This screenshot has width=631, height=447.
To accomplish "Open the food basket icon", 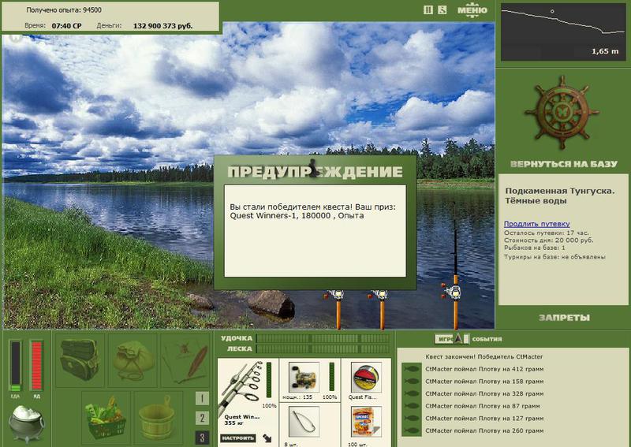I will pyautogui.click(x=106, y=418).
